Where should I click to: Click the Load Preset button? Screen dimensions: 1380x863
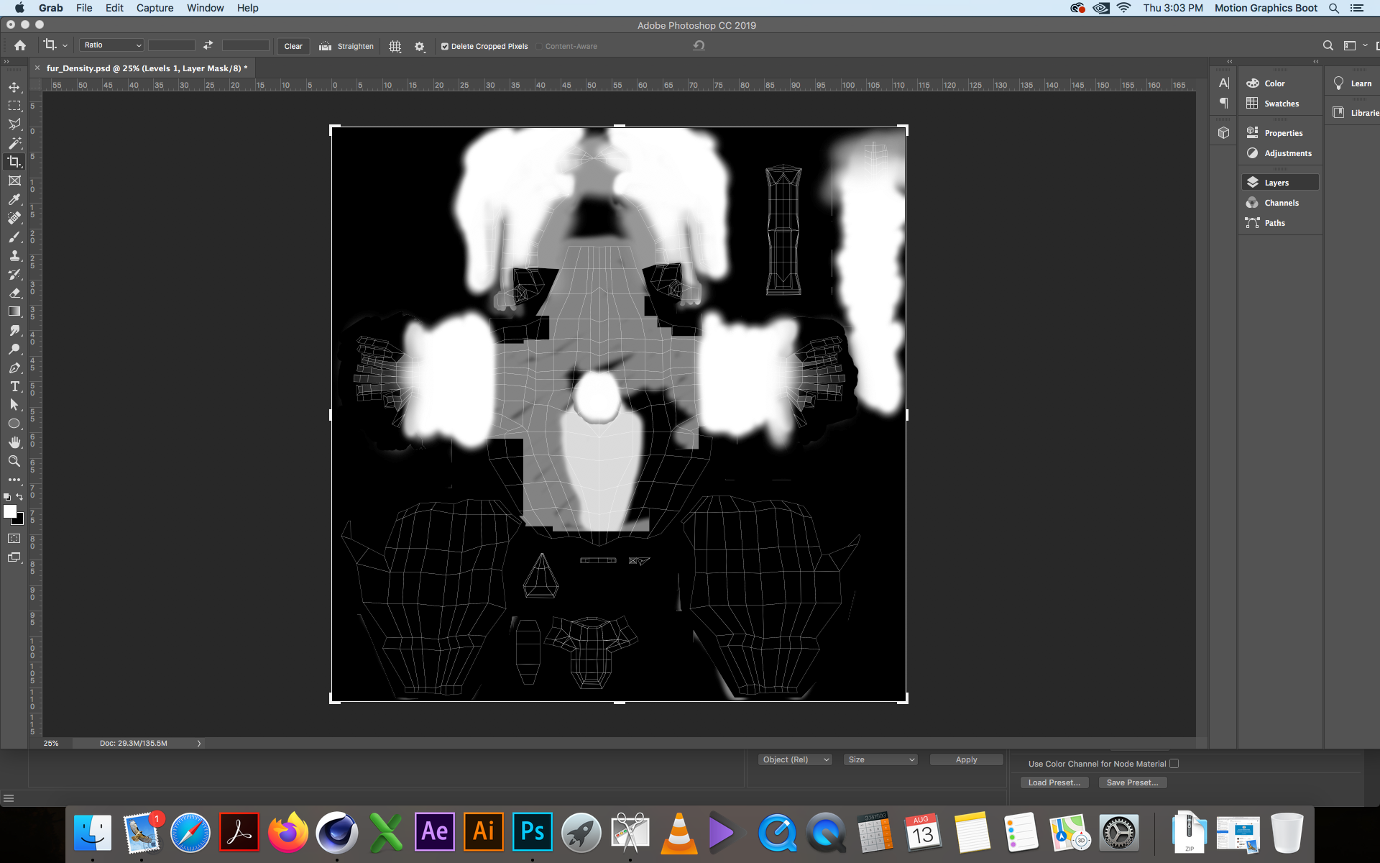click(1054, 782)
